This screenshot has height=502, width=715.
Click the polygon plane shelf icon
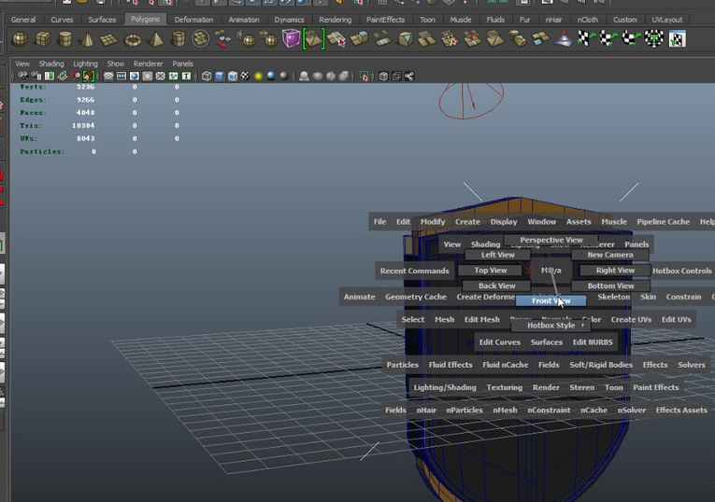tap(110, 39)
